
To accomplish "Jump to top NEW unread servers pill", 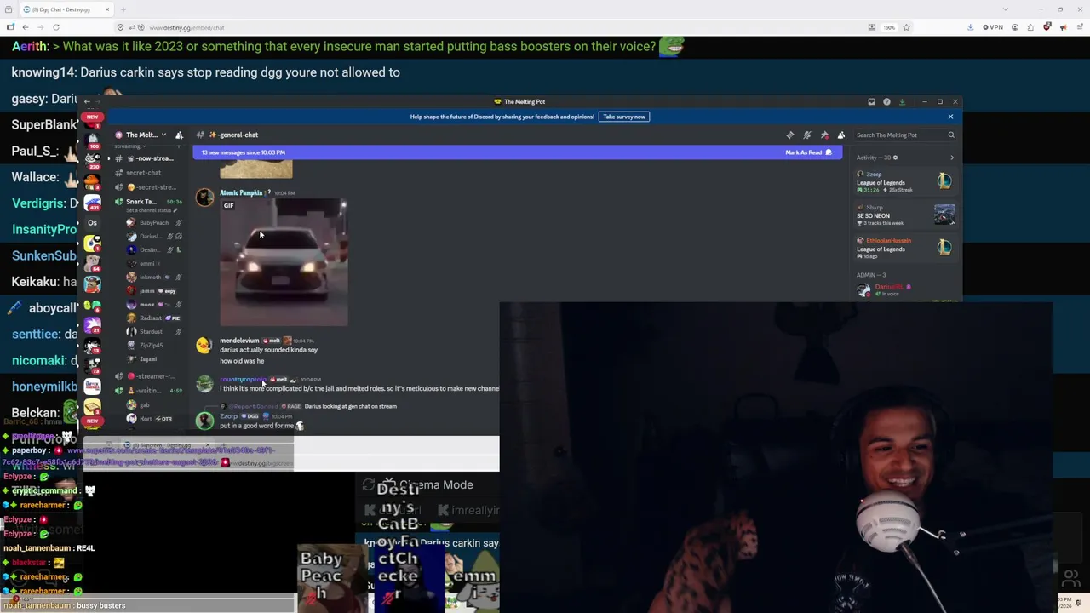I will [92, 117].
